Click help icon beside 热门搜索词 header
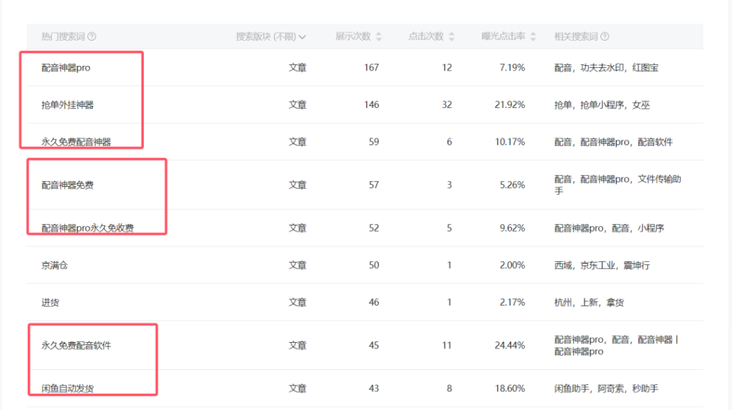 [x=92, y=36]
